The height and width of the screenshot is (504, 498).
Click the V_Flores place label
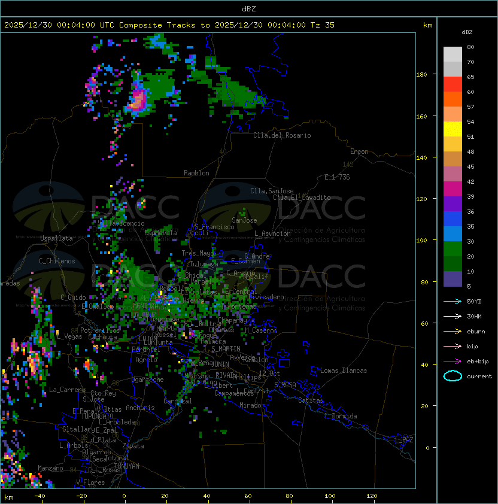90,482
